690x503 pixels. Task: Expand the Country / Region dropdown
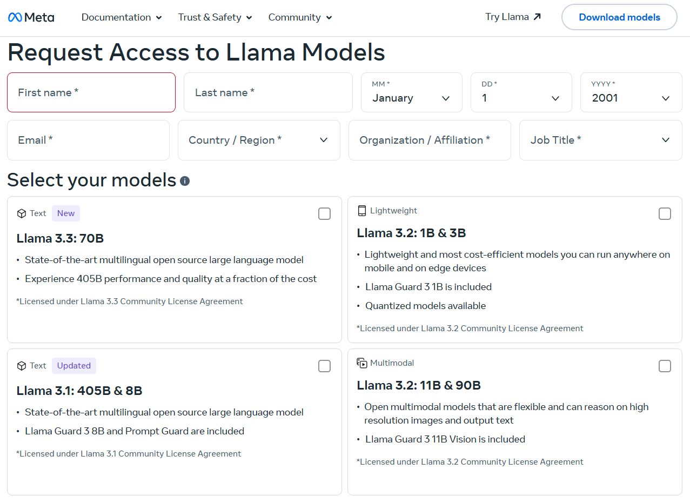tap(259, 140)
